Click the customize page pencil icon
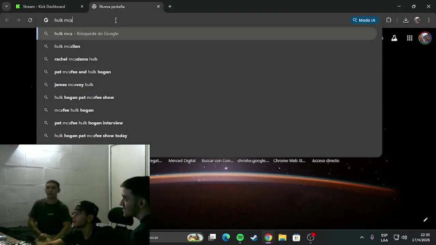The width and height of the screenshot is (436, 245). click(425, 219)
